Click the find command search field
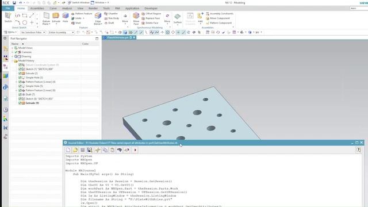 (359, 8)
